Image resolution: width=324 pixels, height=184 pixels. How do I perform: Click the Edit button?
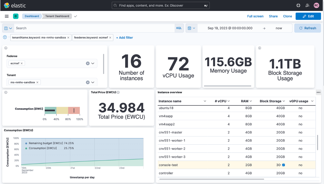(x=308, y=16)
